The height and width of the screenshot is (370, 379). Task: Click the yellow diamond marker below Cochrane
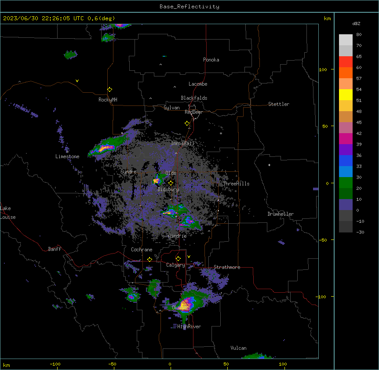[x=149, y=259]
